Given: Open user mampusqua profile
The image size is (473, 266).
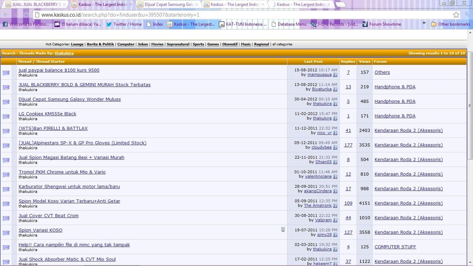Looking at the screenshot, I should tap(320, 75).
